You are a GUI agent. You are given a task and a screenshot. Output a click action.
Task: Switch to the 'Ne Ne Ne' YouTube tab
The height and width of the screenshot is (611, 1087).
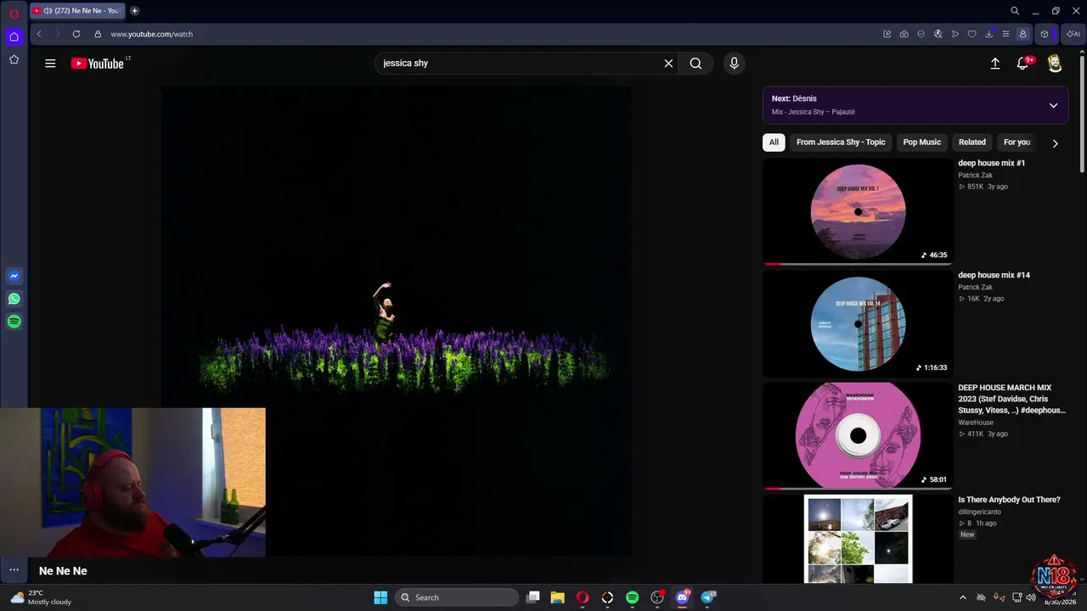tap(77, 11)
